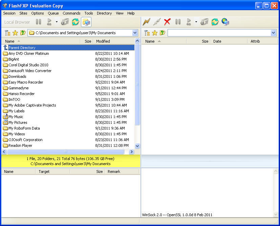
Task: Refresh the local file list
Action: pyautogui.click(x=75, y=22)
